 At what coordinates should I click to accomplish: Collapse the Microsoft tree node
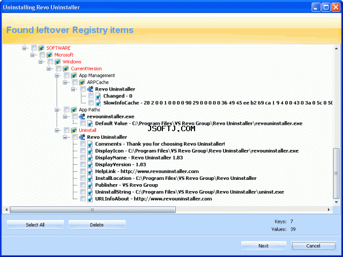32,55
